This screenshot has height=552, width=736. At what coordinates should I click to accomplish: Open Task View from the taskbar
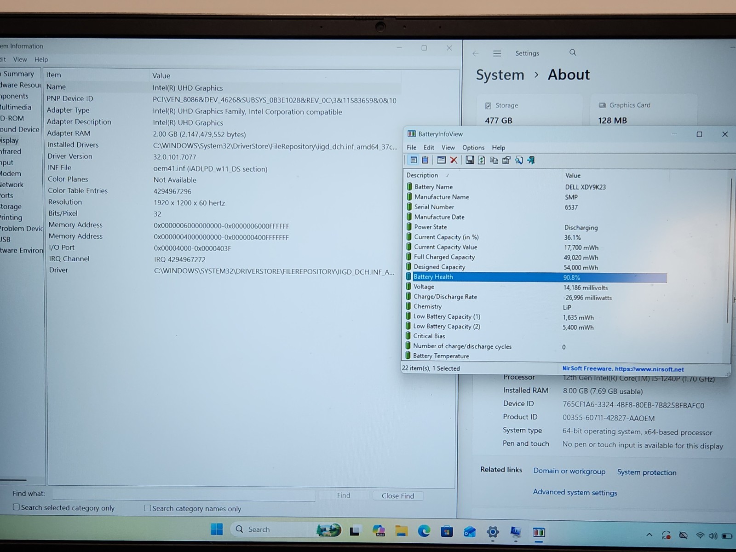click(355, 531)
